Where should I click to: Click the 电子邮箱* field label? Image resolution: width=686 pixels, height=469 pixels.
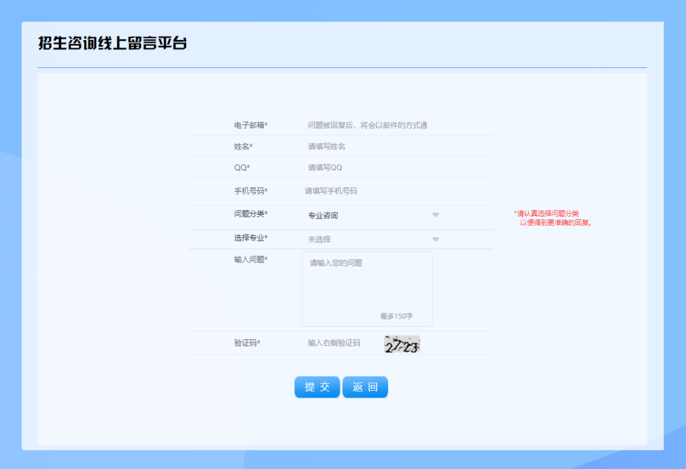tap(250, 125)
